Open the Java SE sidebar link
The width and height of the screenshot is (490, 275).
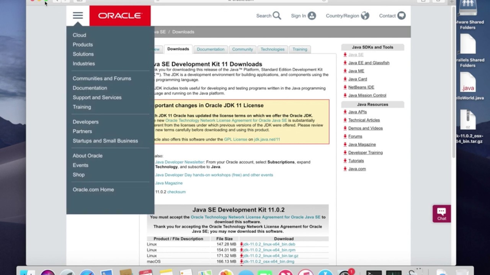[356, 55]
